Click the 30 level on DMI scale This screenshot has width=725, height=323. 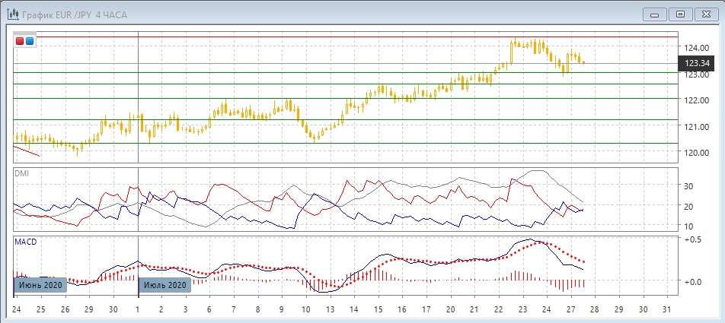688,185
